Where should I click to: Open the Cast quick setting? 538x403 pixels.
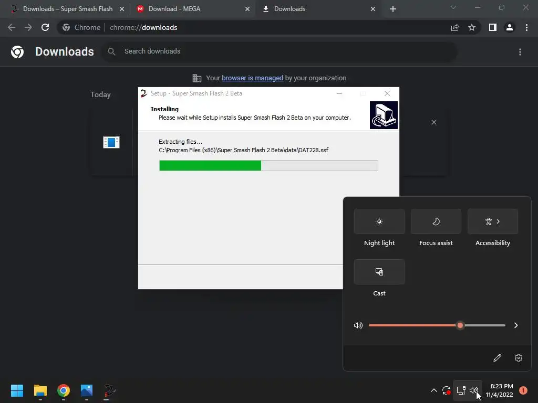tap(379, 272)
